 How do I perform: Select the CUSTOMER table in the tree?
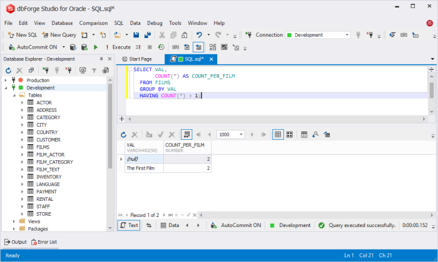(x=48, y=140)
